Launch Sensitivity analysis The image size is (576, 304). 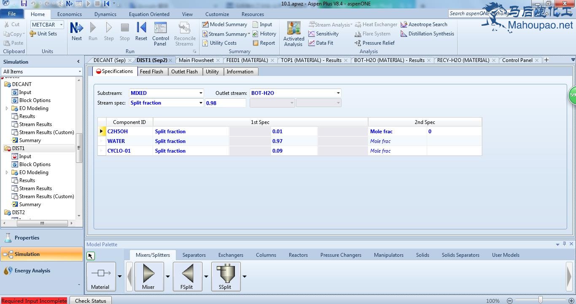click(x=323, y=34)
